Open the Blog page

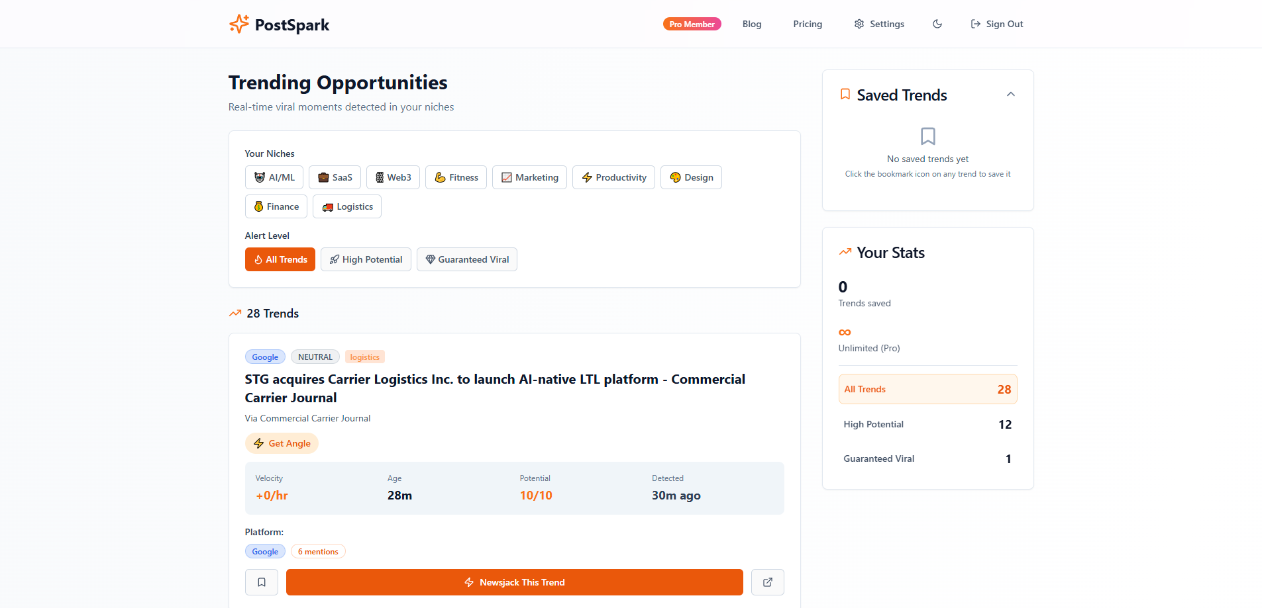pos(752,24)
